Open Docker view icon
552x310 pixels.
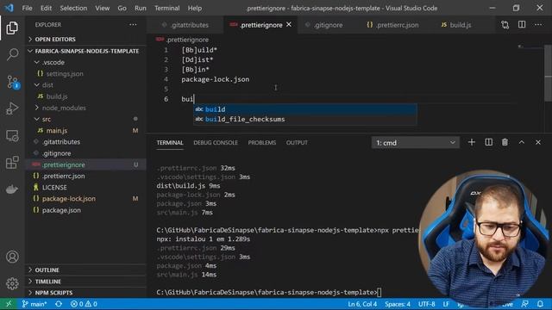click(12, 189)
